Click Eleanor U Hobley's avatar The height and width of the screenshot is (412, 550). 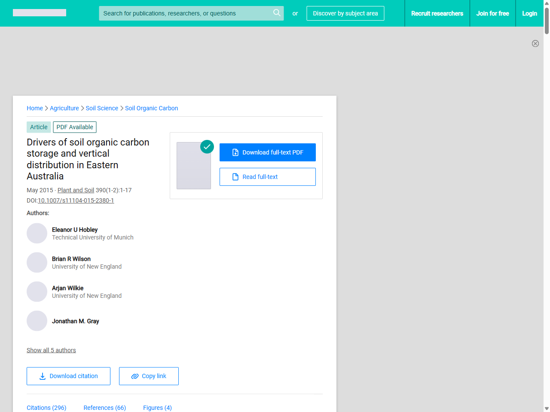click(37, 233)
